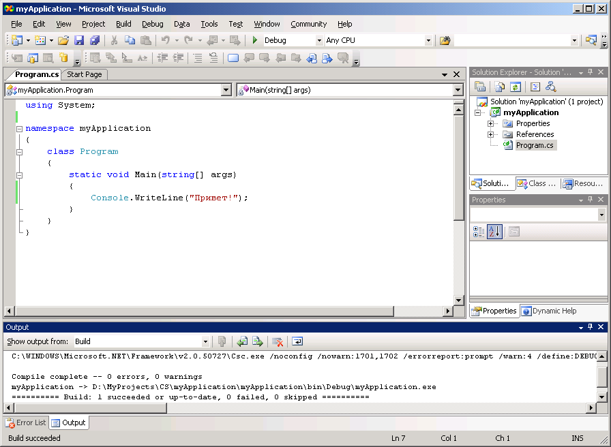Save Program.cs with the floppy icon
The width and height of the screenshot is (611, 447).
point(79,40)
